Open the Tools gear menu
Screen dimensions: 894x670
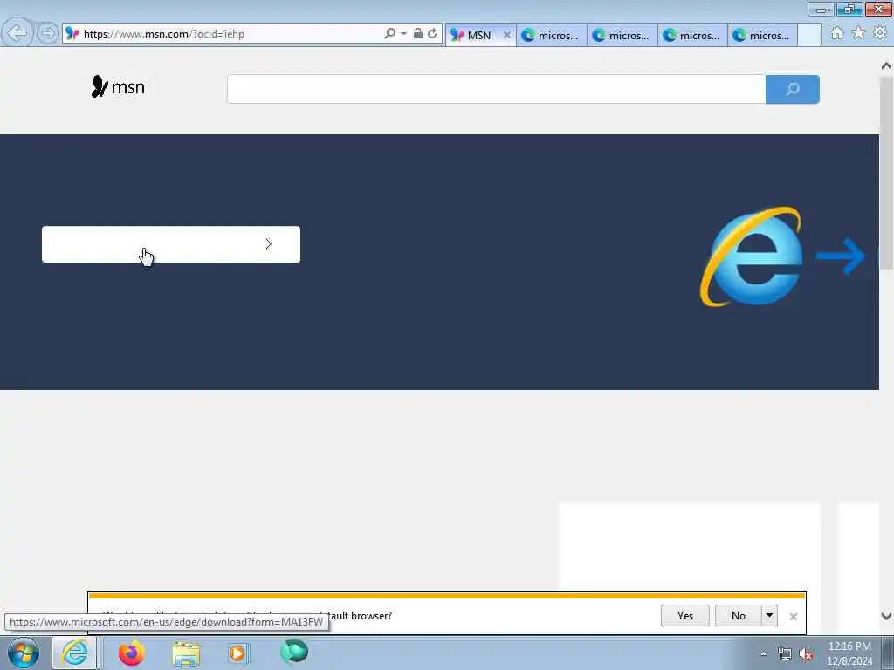tap(880, 34)
